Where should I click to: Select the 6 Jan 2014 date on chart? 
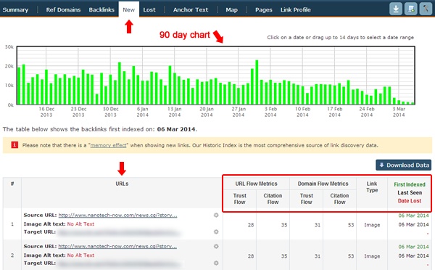(x=143, y=112)
